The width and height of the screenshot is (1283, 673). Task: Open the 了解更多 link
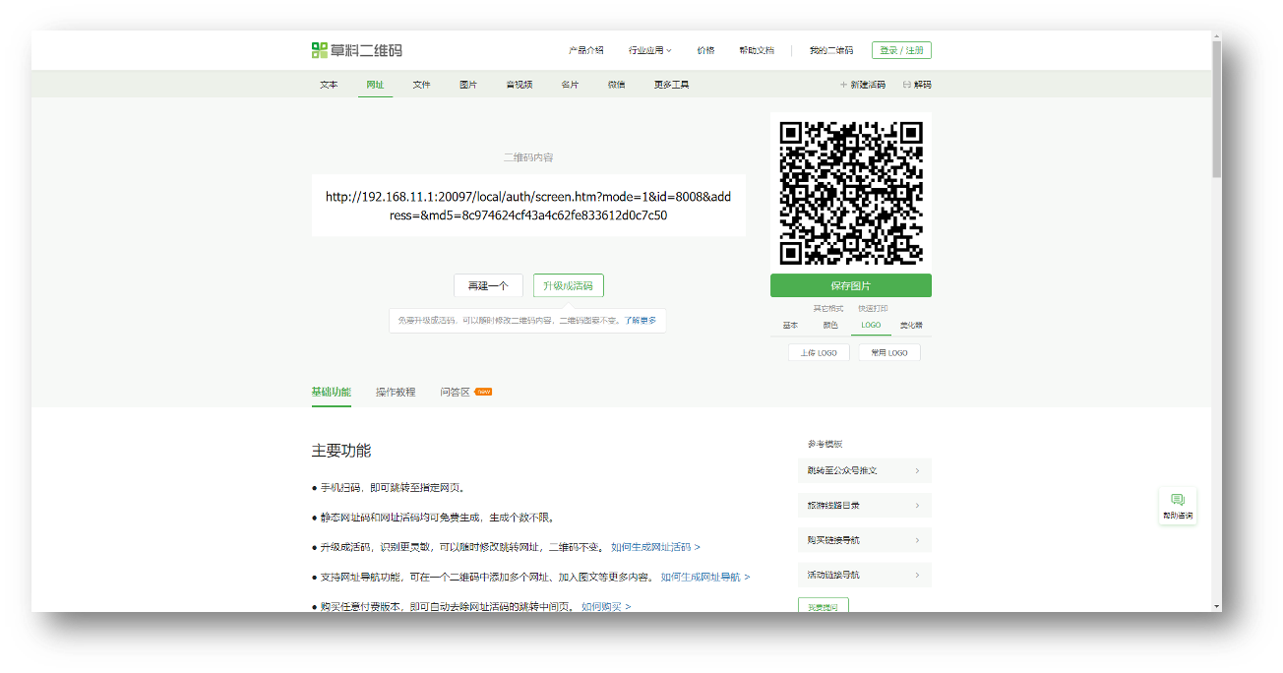coord(640,321)
